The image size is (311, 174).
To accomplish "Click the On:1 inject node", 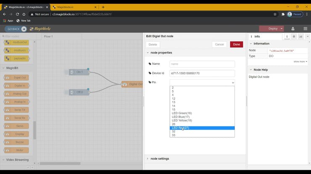I will pos(79,72).
